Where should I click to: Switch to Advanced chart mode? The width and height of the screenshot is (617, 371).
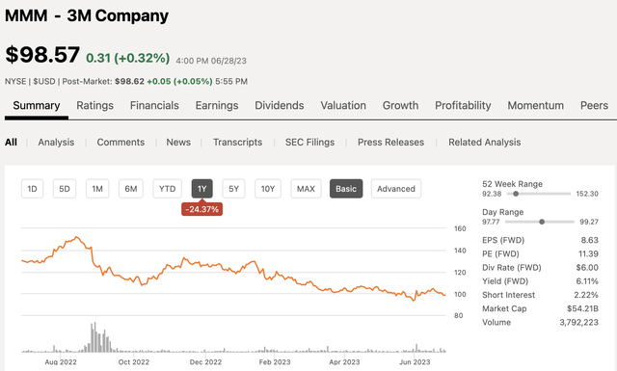(x=396, y=189)
